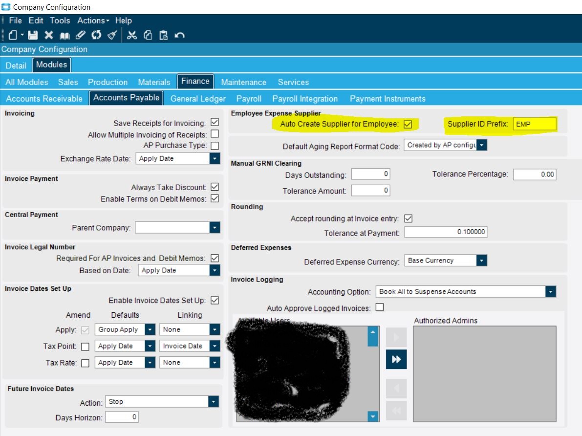Click the Paste clipboard icon
Viewport: 582px width, 436px height.
pos(163,35)
